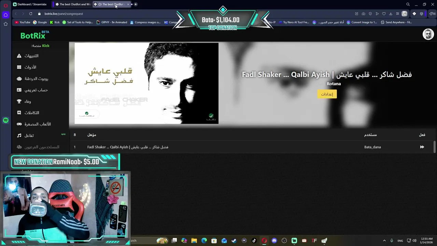
Task: Open Kick bookmark
Action: pyautogui.click(x=55, y=22)
